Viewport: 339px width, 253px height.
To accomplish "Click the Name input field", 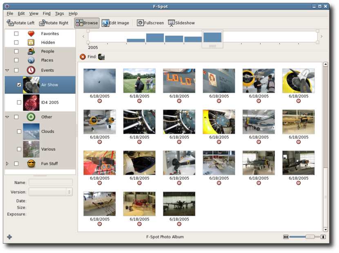I will [x=51, y=182].
